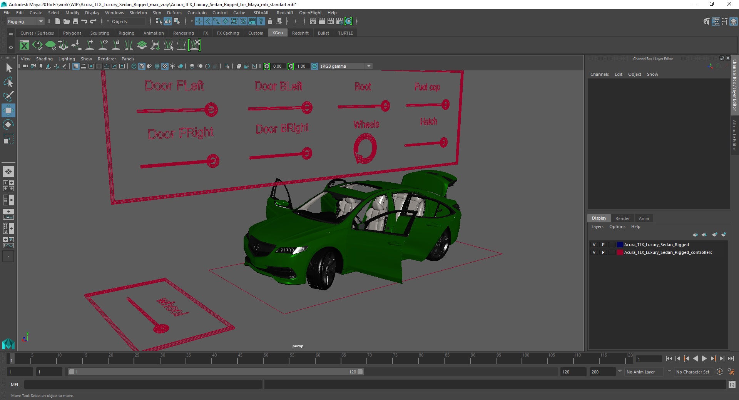
Task: Click the XGen clear preview leaf icon
Action: point(50,45)
